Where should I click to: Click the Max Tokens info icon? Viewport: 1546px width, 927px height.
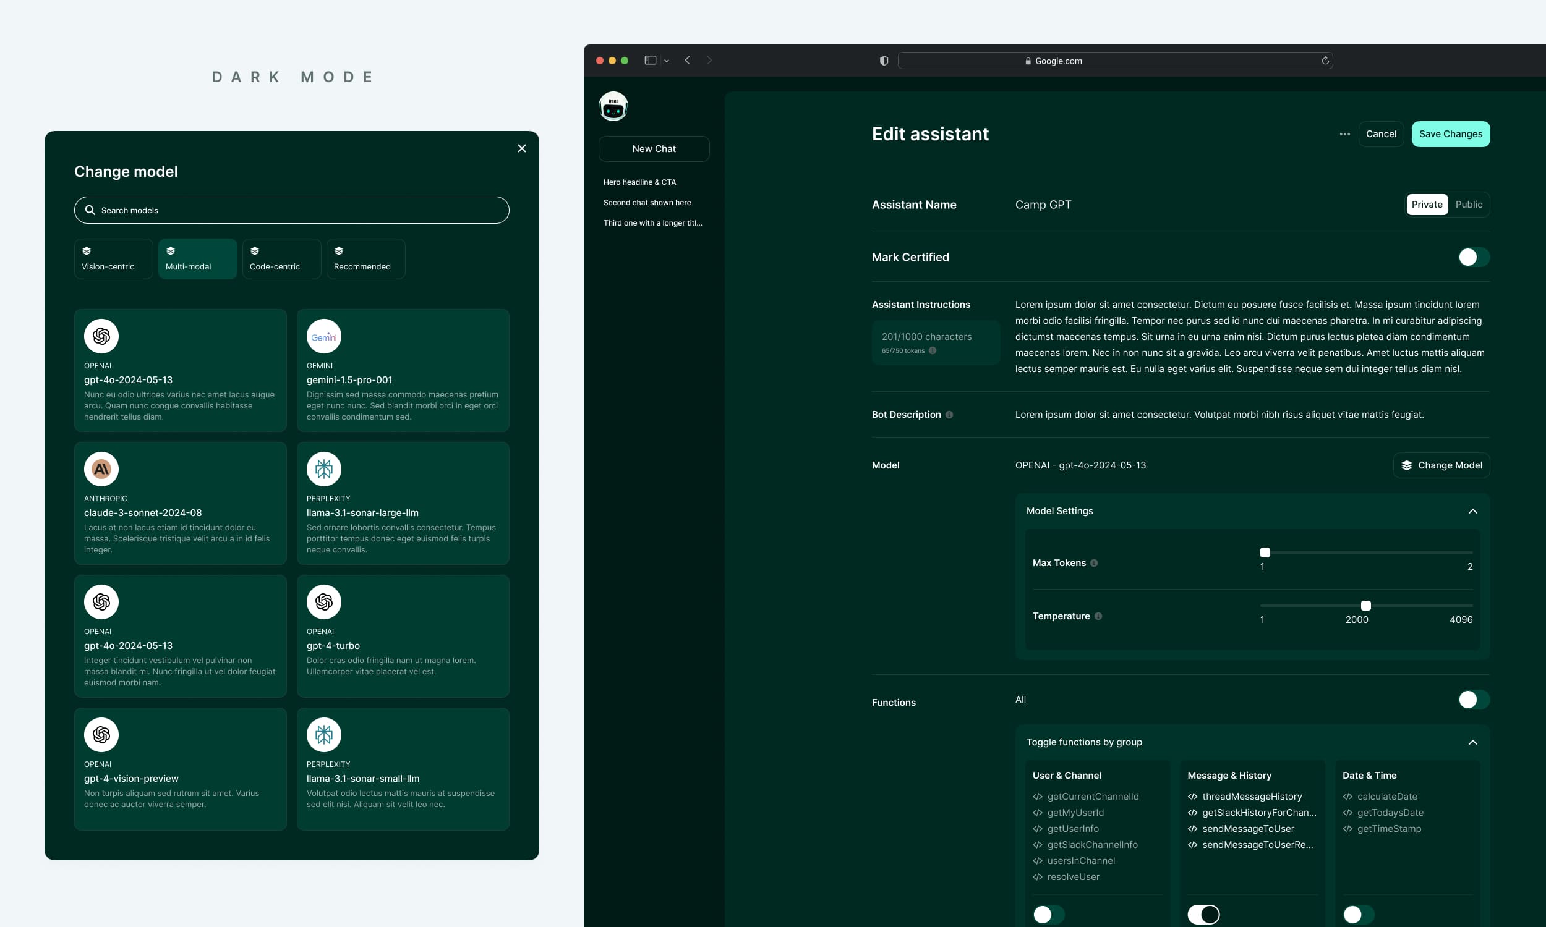tap(1093, 563)
